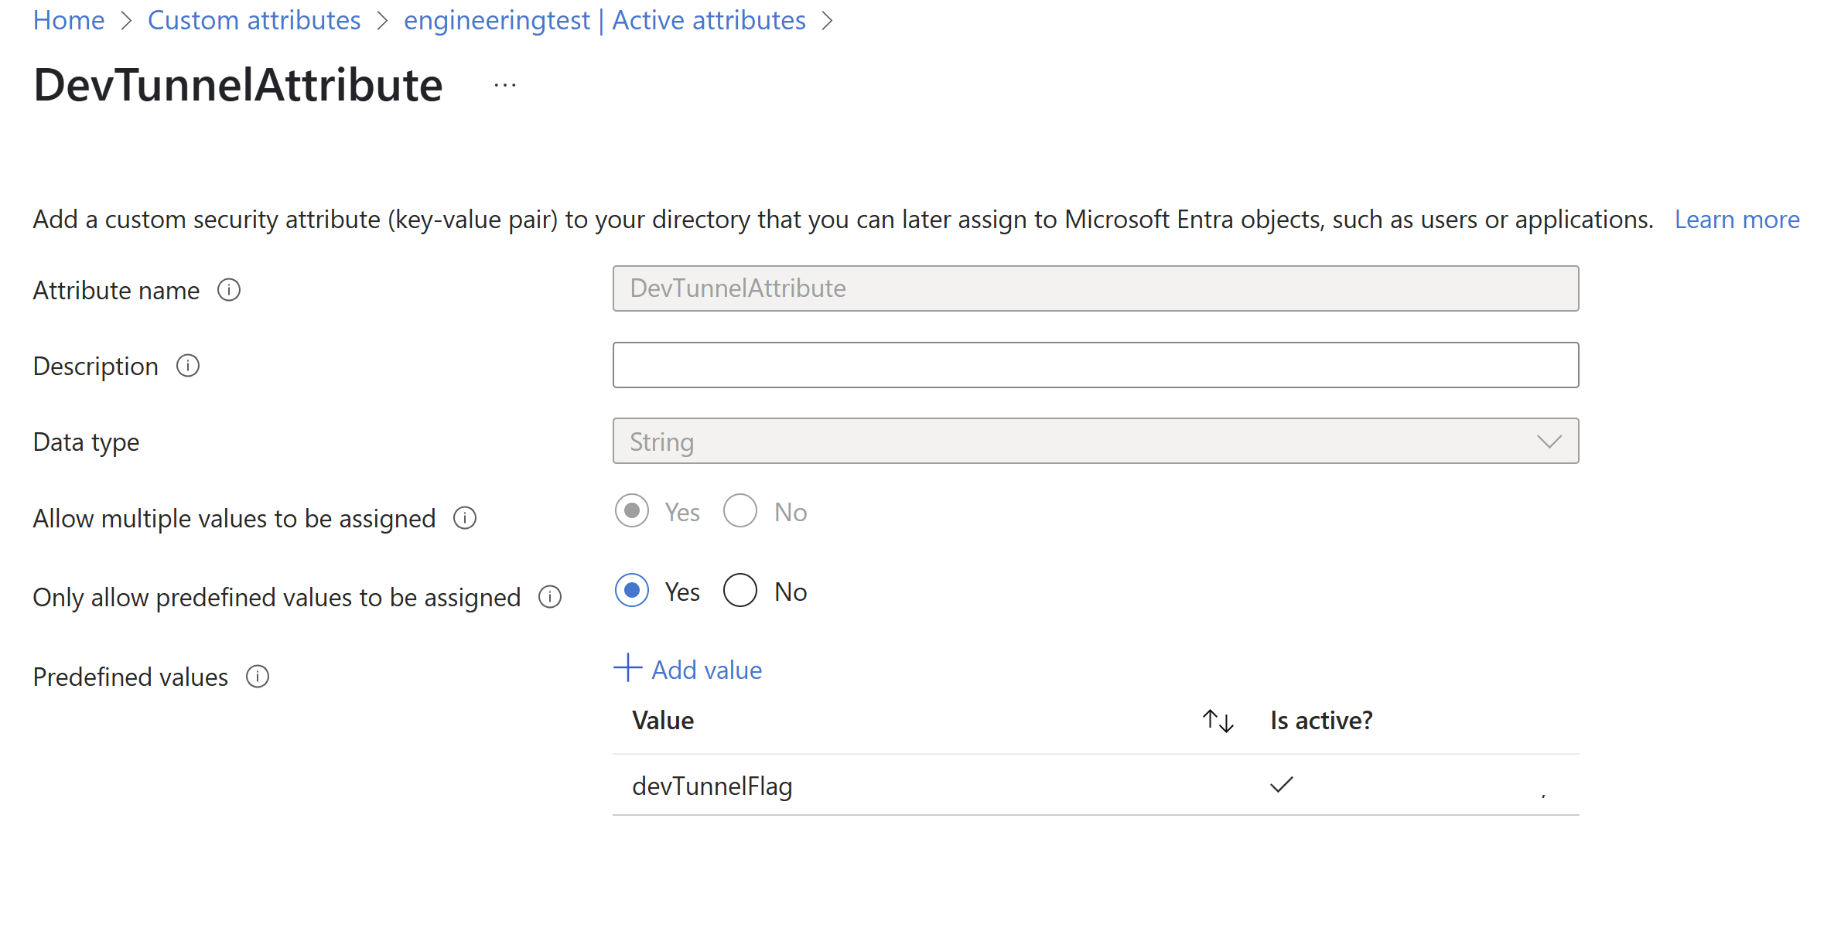The width and height of the screenshot is (1824, 938).
Task: Navigate to Custom attributes breadcrumb
Action: [254, 20]
